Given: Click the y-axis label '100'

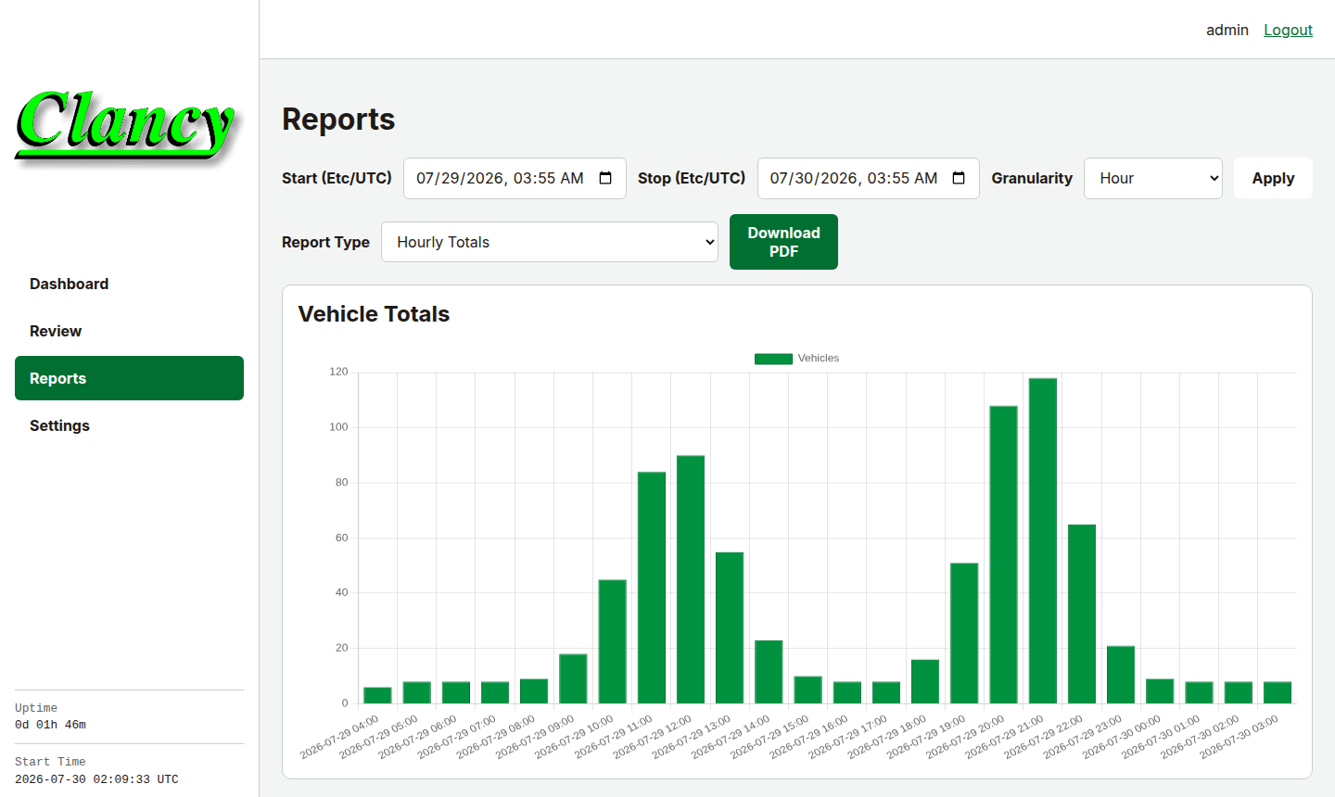Looking at the screenshot, I should 338,427.
